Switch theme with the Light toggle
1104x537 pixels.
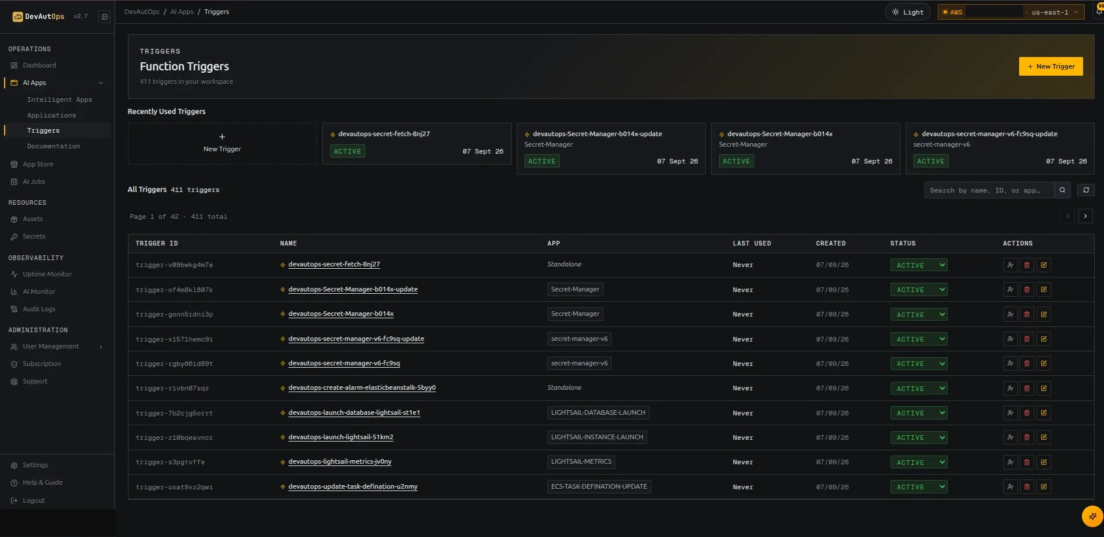(x=908, y=12)
